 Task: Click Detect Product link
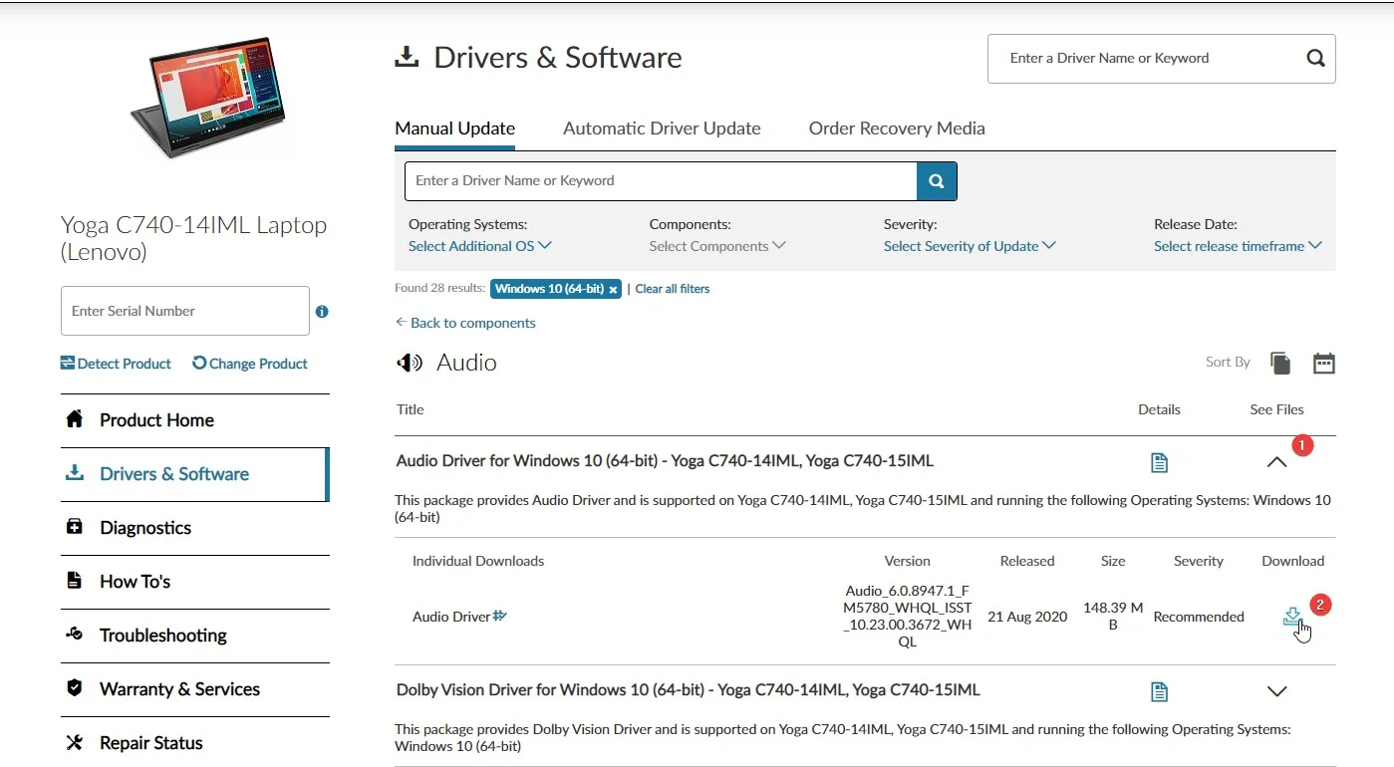[x=116, y=364]
